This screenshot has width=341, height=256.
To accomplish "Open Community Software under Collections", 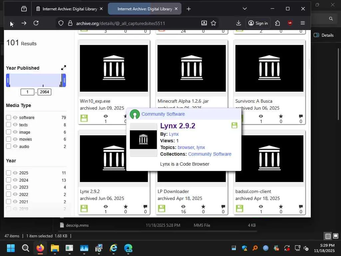I will (x=210, y=154).
